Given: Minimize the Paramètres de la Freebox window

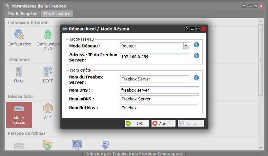Looking at the screenshot, I should tap(250, 6).
